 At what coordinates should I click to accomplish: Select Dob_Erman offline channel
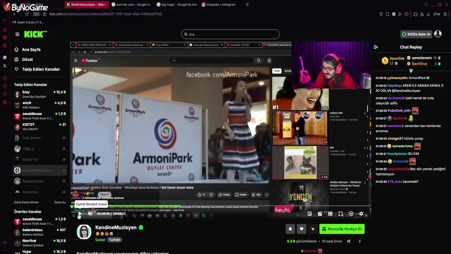click(x=40, y=138)
